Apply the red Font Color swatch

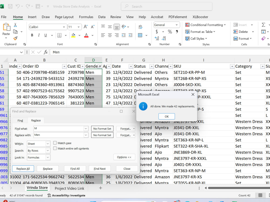pos(86,35)
